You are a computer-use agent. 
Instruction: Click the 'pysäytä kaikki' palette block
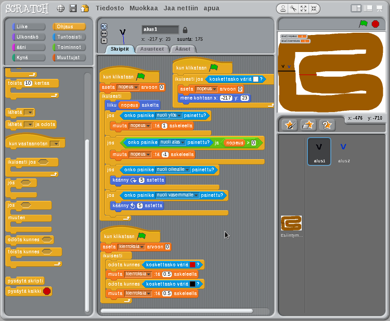(29, 291)
